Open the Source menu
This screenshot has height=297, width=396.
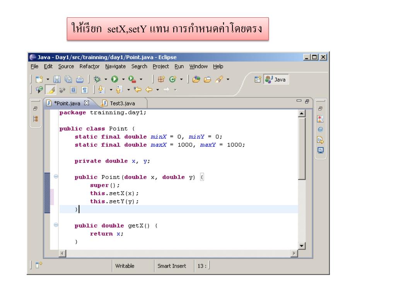(66, 67)
